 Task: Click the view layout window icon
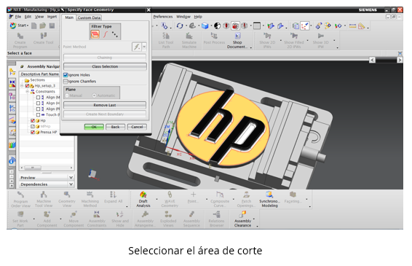[257, 26]
